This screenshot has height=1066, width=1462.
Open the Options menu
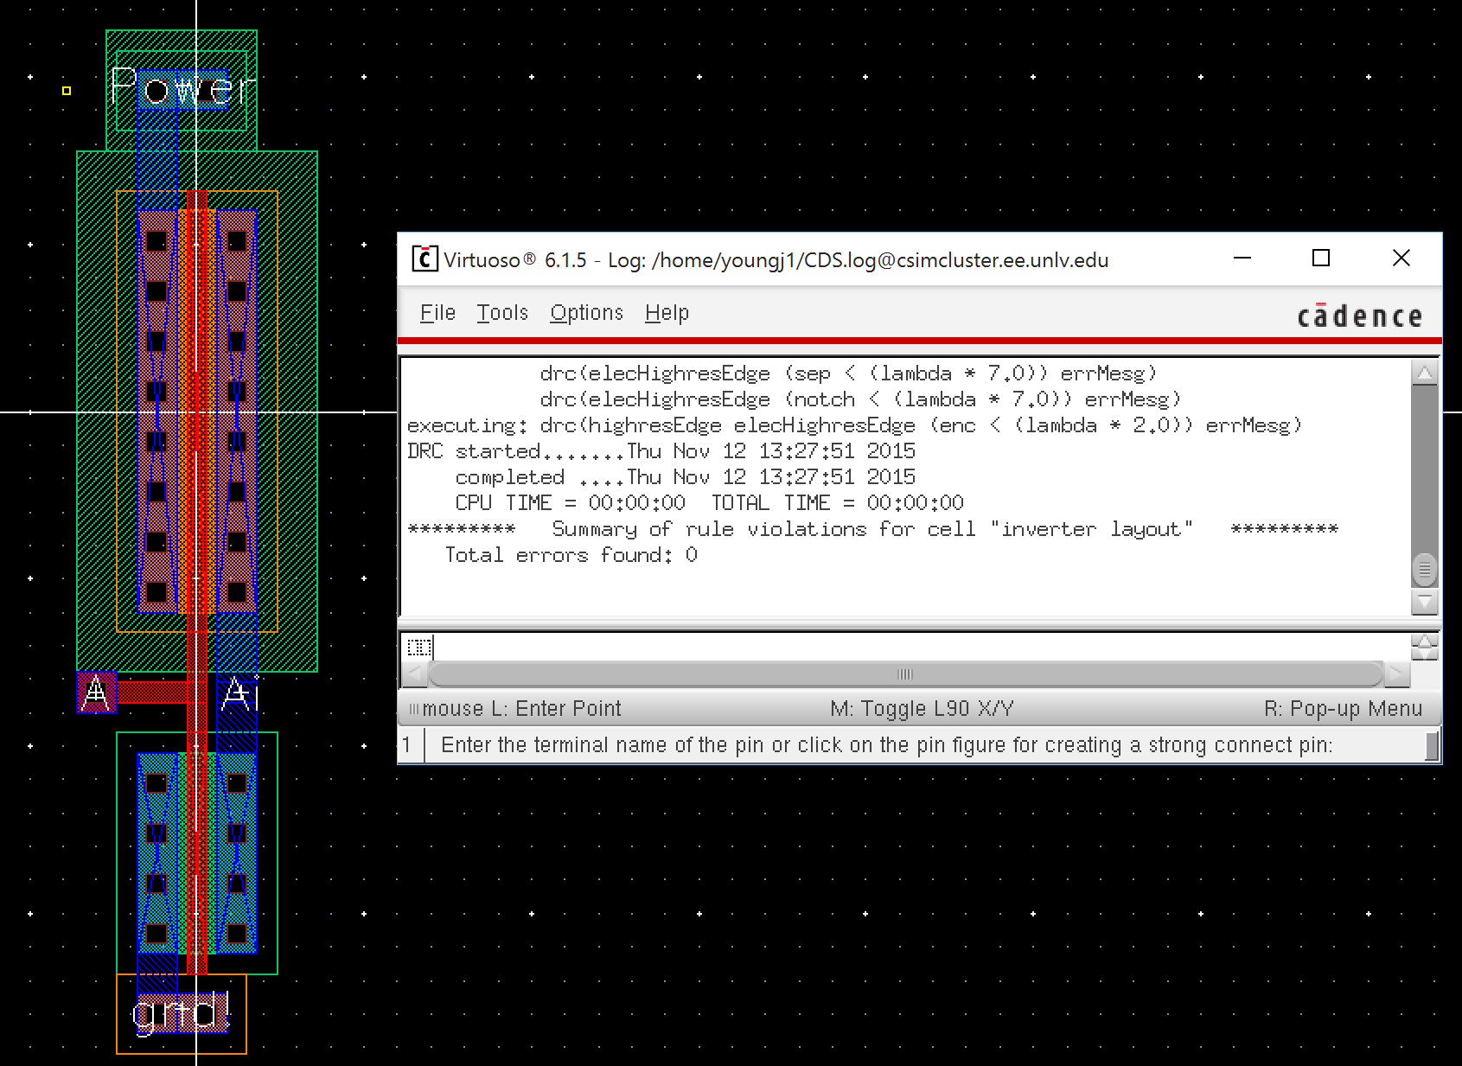click(x=586, y=312)
